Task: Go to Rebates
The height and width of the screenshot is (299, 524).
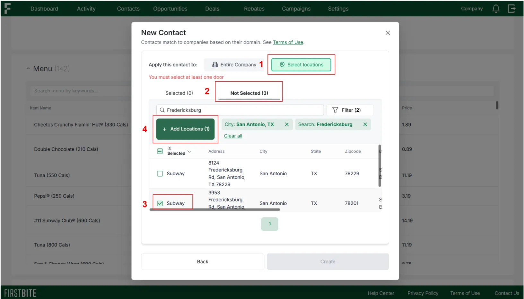Action: 254,9
